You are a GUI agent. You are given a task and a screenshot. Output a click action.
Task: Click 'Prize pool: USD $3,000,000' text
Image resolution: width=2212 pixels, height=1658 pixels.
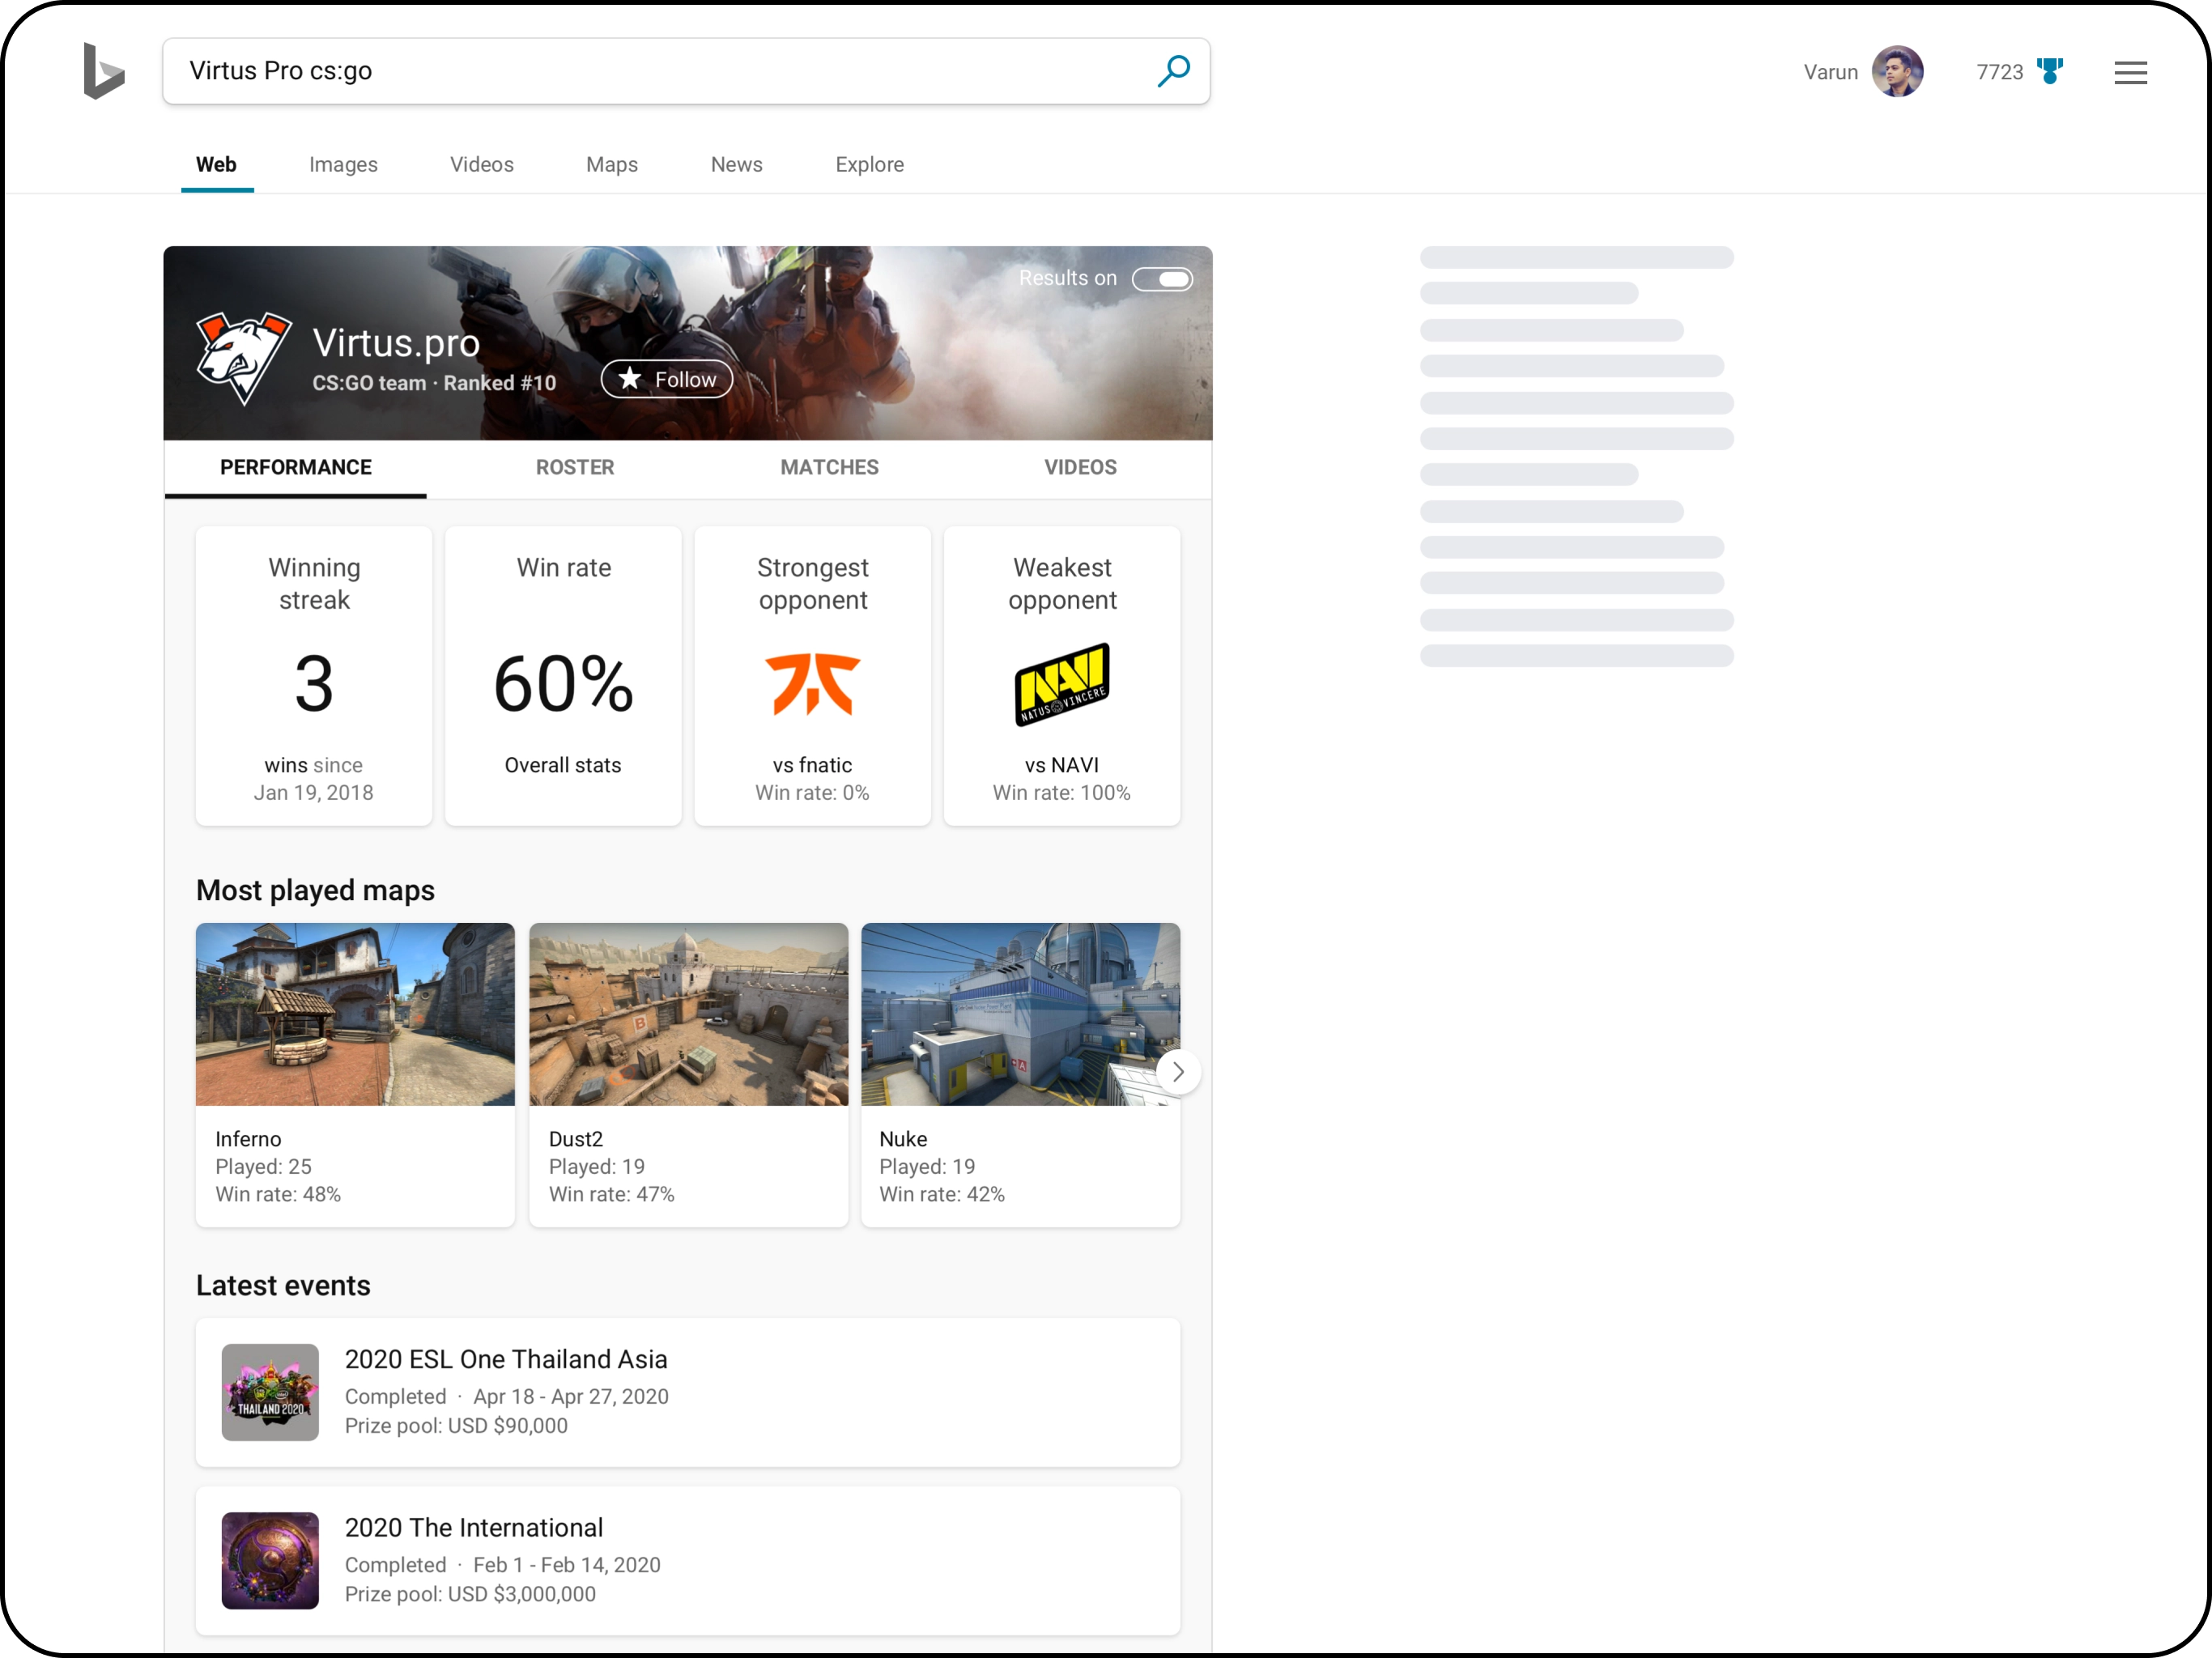(470, 1594)
